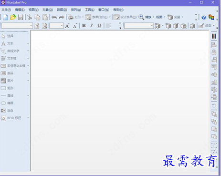221x176 pixels.
Task: Open the font size combo box
Action: coord(56,26)
